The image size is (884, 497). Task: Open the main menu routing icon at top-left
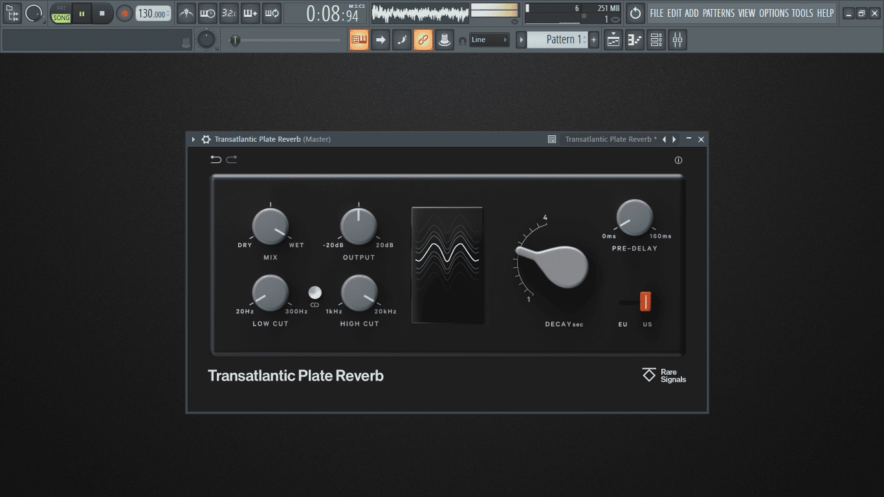click(12, 13)
